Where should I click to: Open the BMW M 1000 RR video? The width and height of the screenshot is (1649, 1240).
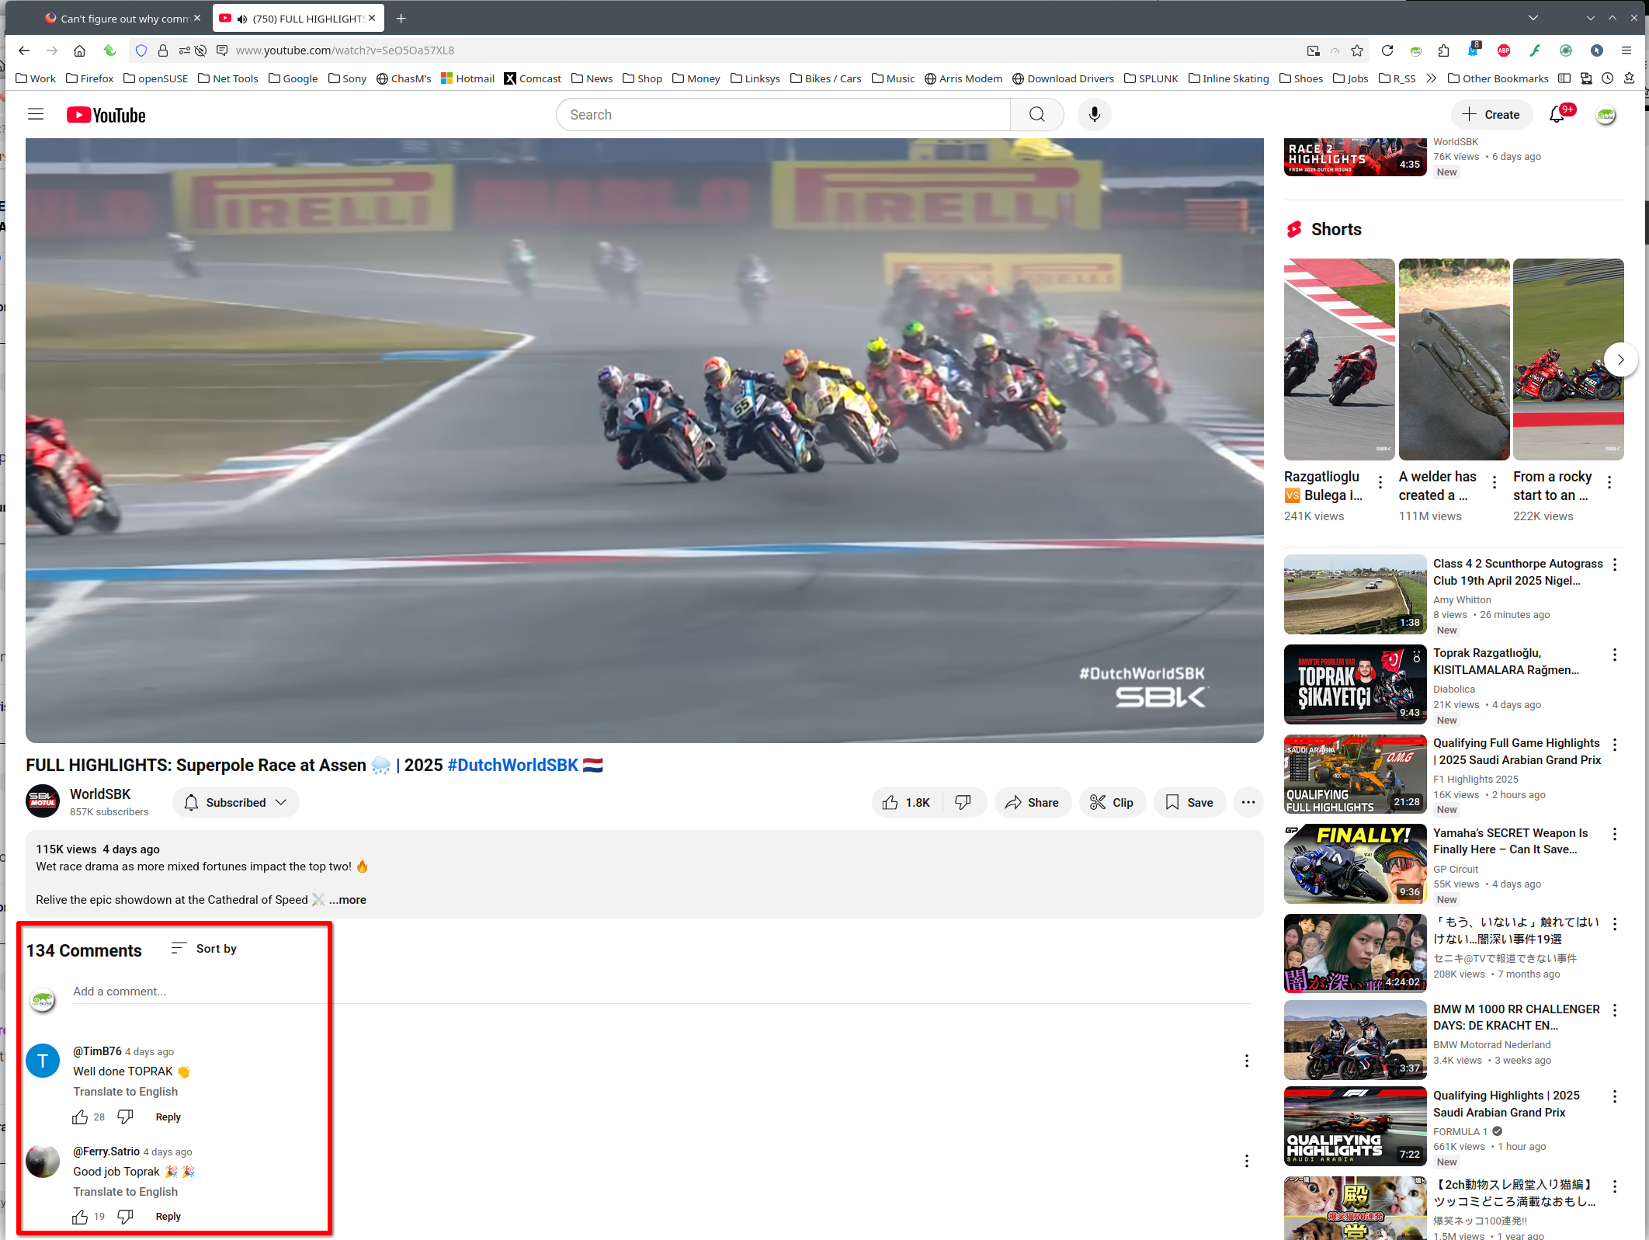point(1355,1040)
